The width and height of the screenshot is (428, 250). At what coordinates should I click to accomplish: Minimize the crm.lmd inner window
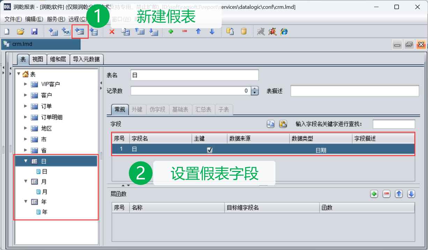(x=398, y=45)
